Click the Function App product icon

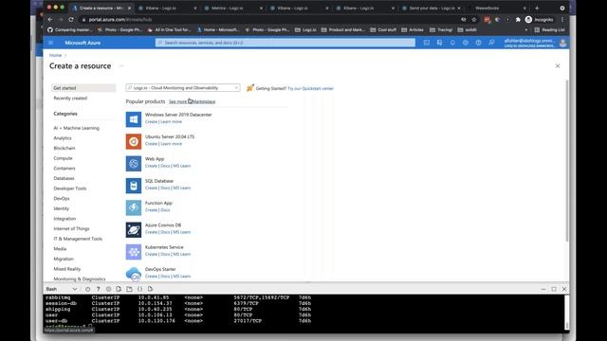coord(134,207)
